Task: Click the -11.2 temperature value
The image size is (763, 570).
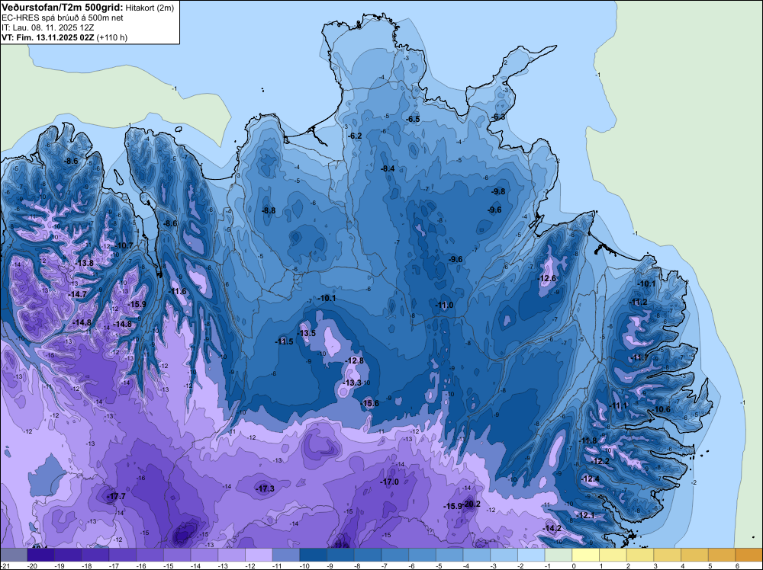Action: tap(638, 302)
